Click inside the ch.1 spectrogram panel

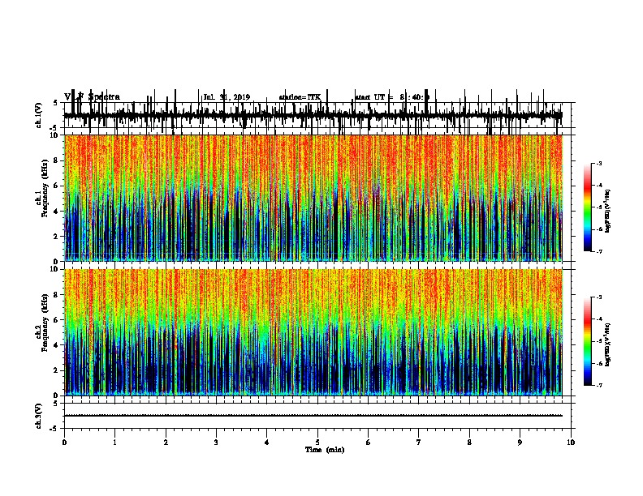(x=313, y=198)
